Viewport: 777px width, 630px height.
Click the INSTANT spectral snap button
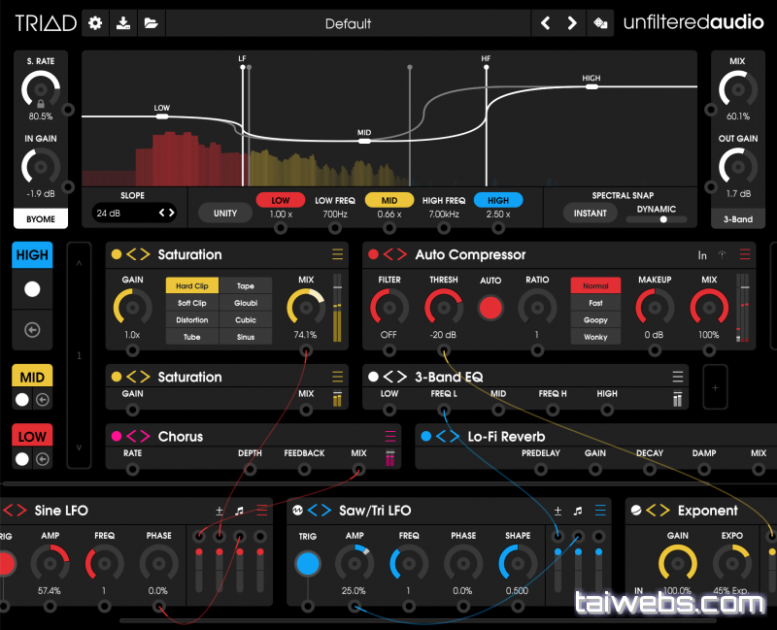(x=590, y=213)
